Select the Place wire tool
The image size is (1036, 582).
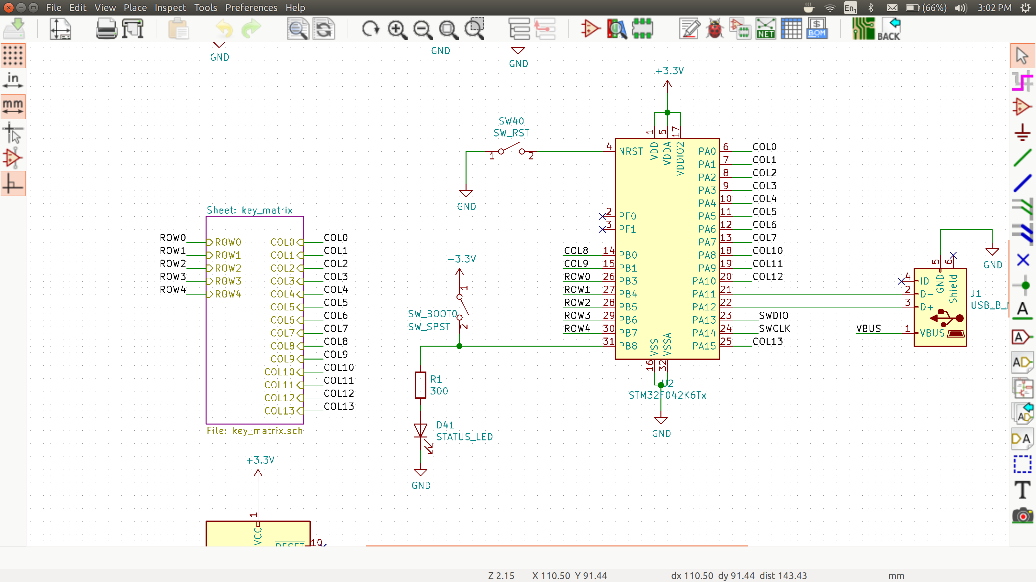click(x=1022, y=158)
